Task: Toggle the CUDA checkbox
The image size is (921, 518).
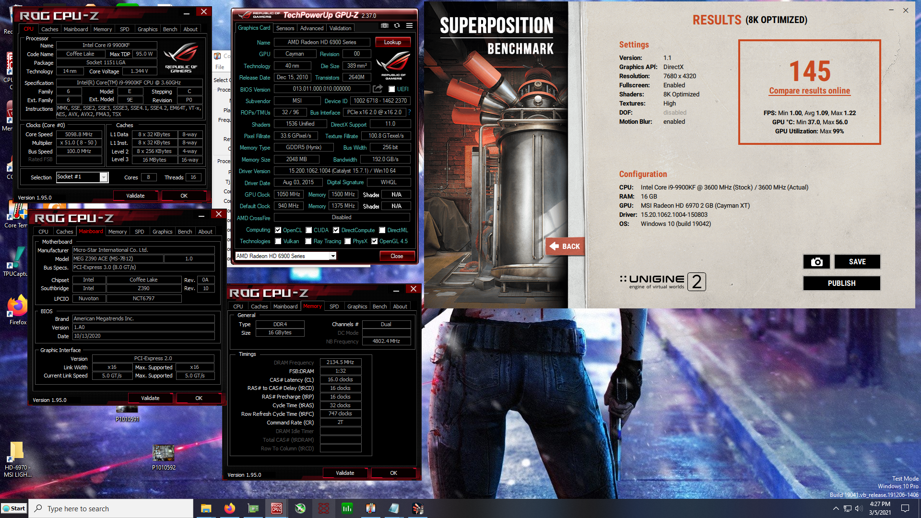Action: [309, 230]
